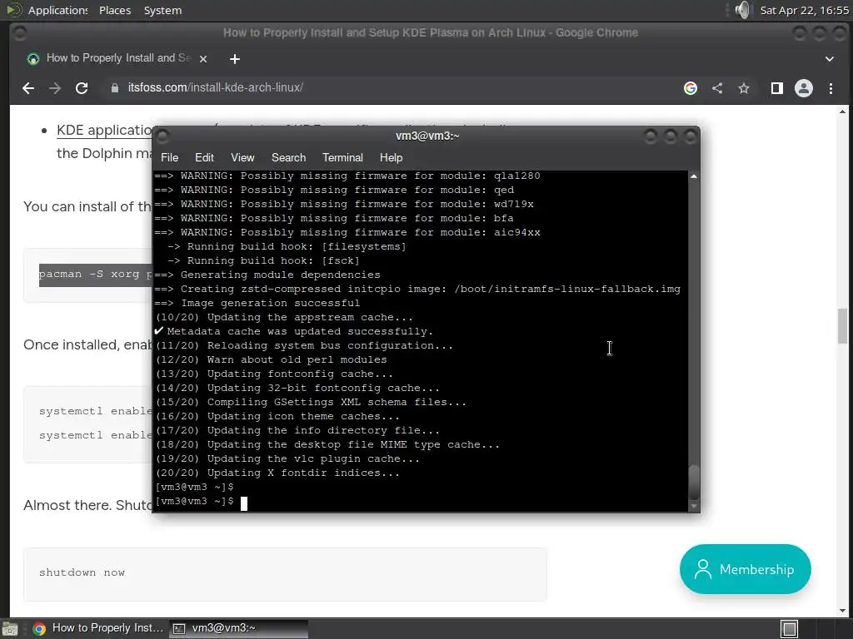Open terminal Help menu

[391, 157]
